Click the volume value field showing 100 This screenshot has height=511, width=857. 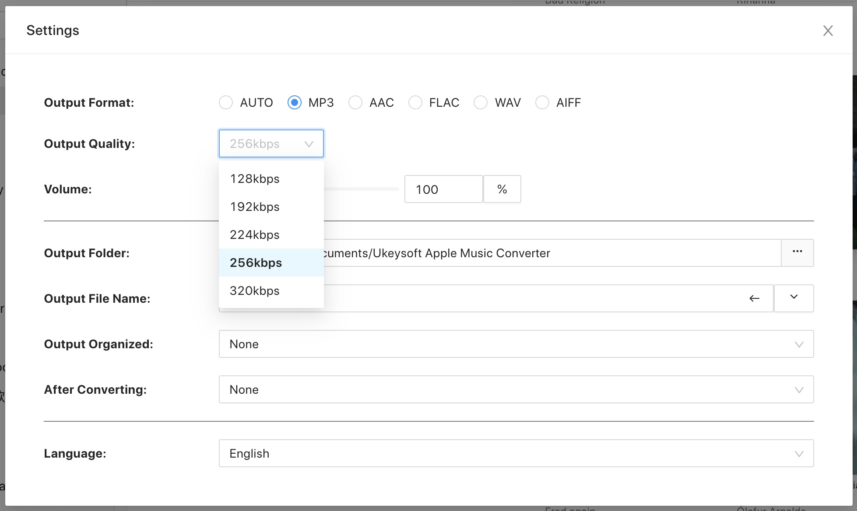(x=443, y=189)
